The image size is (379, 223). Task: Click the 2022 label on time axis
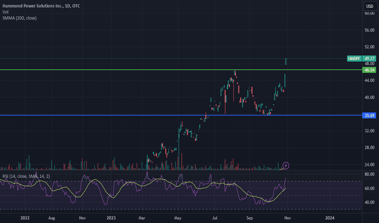tap(25, 218)
